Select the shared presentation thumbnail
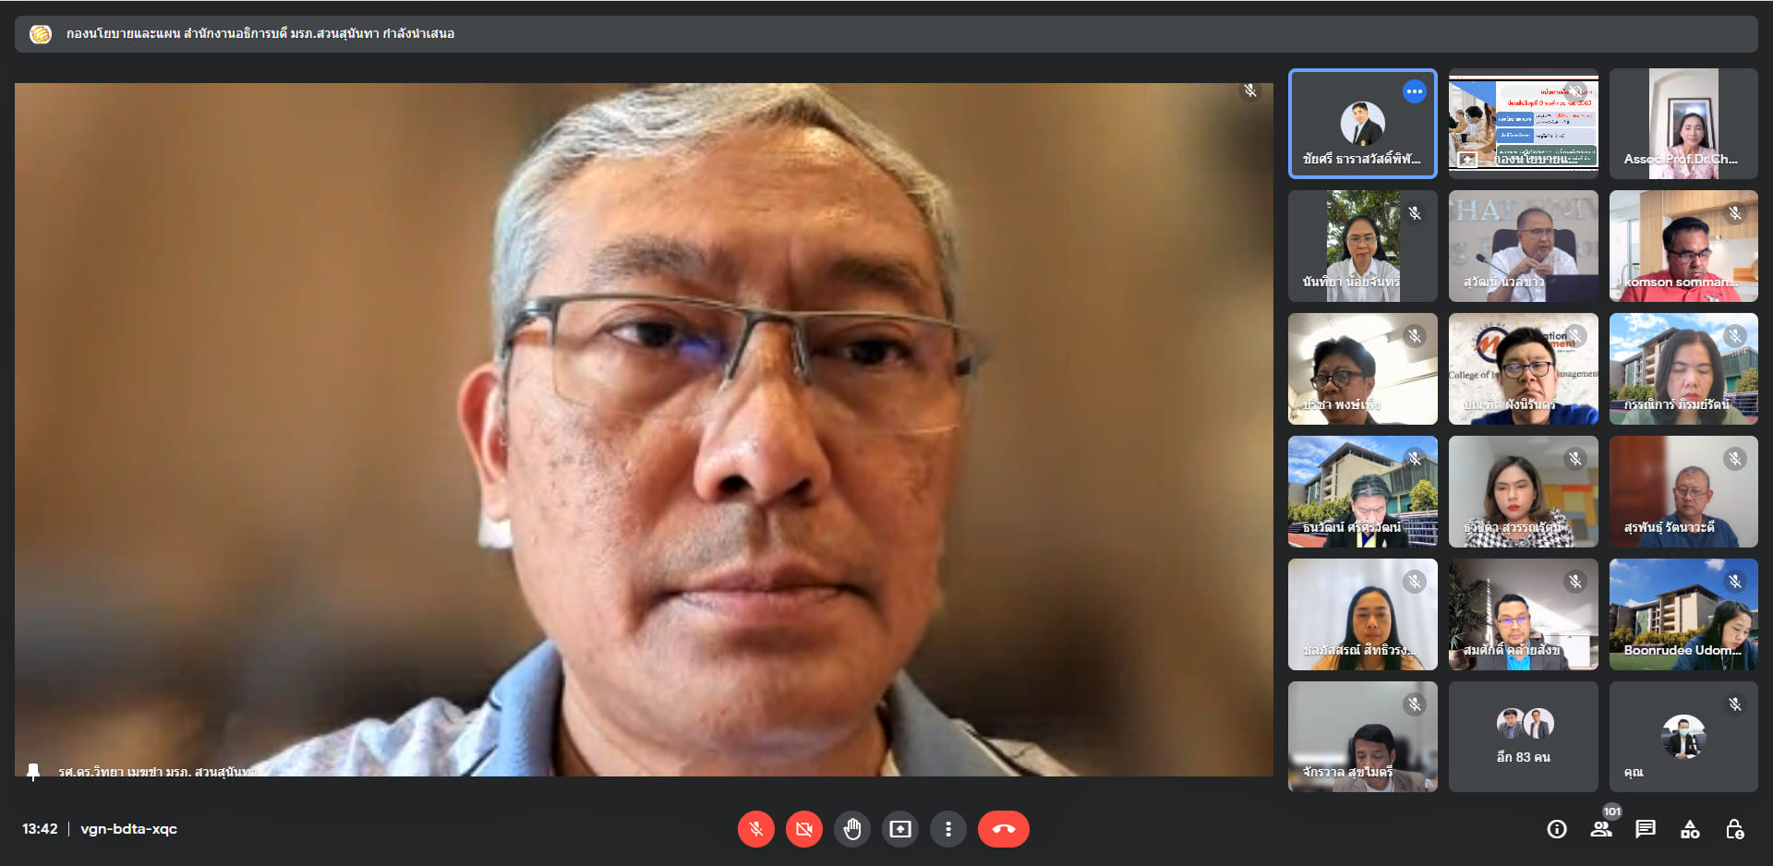This screenshot has height=866, width=1773. click(x=1523, y=123)
